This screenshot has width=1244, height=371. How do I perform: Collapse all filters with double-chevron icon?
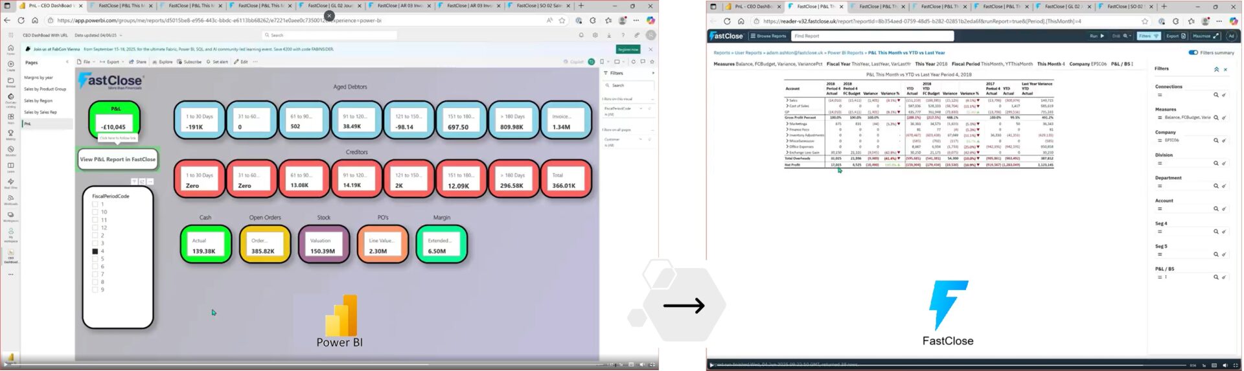tap(1216, 69)
